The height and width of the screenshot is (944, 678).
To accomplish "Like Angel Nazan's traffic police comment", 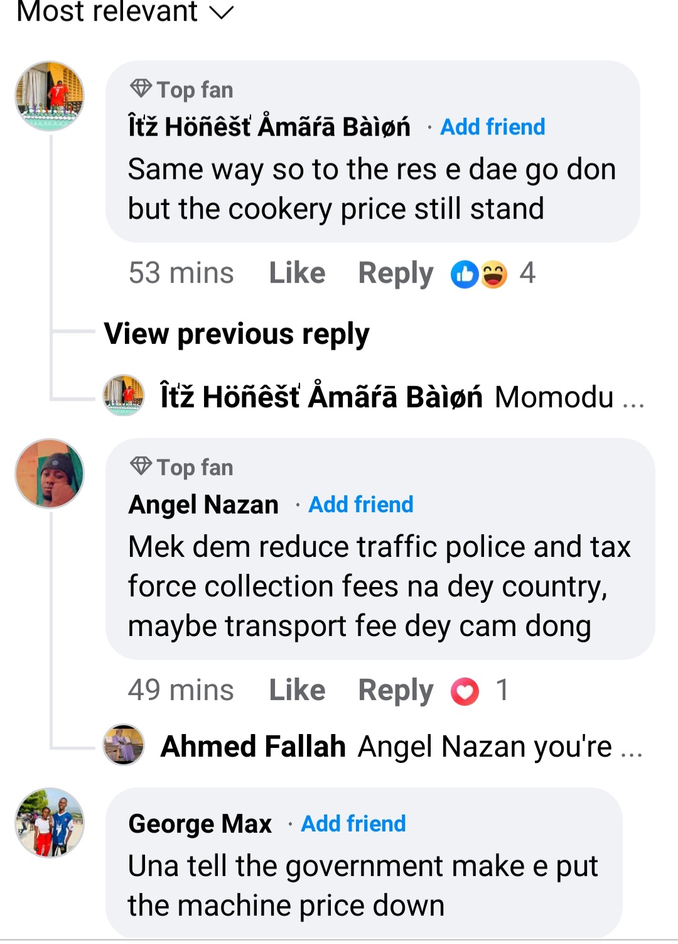I will pos(297,690).
